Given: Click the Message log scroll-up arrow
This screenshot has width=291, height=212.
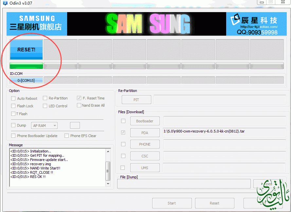Looking at the screenshot, I should [x=108, y=151].
